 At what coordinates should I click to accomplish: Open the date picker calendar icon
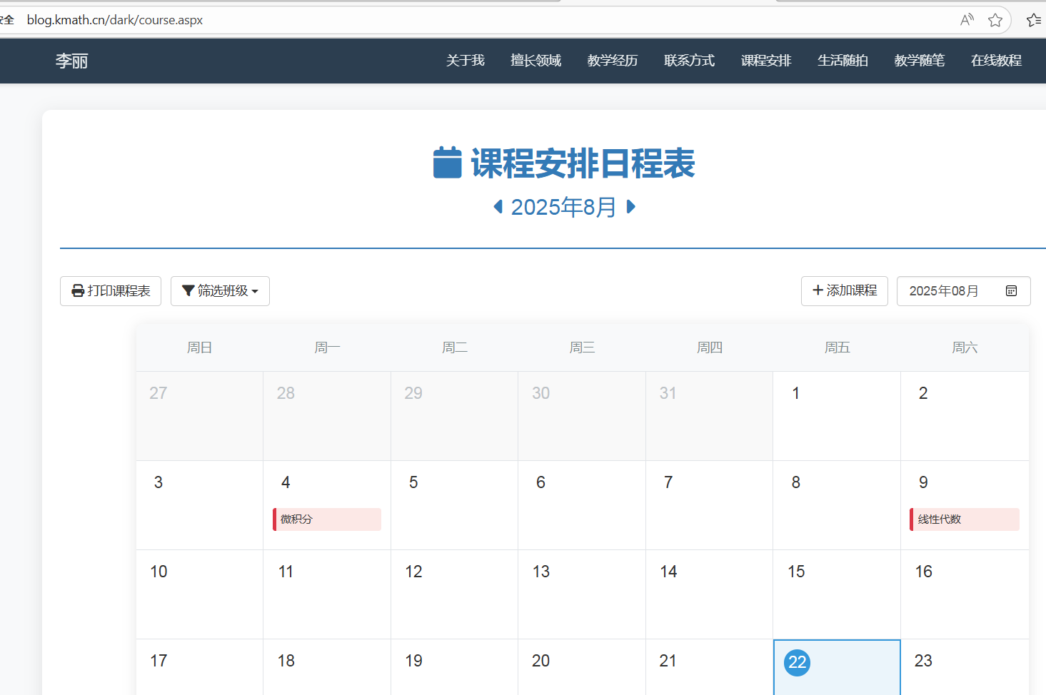coord(1011,291)
